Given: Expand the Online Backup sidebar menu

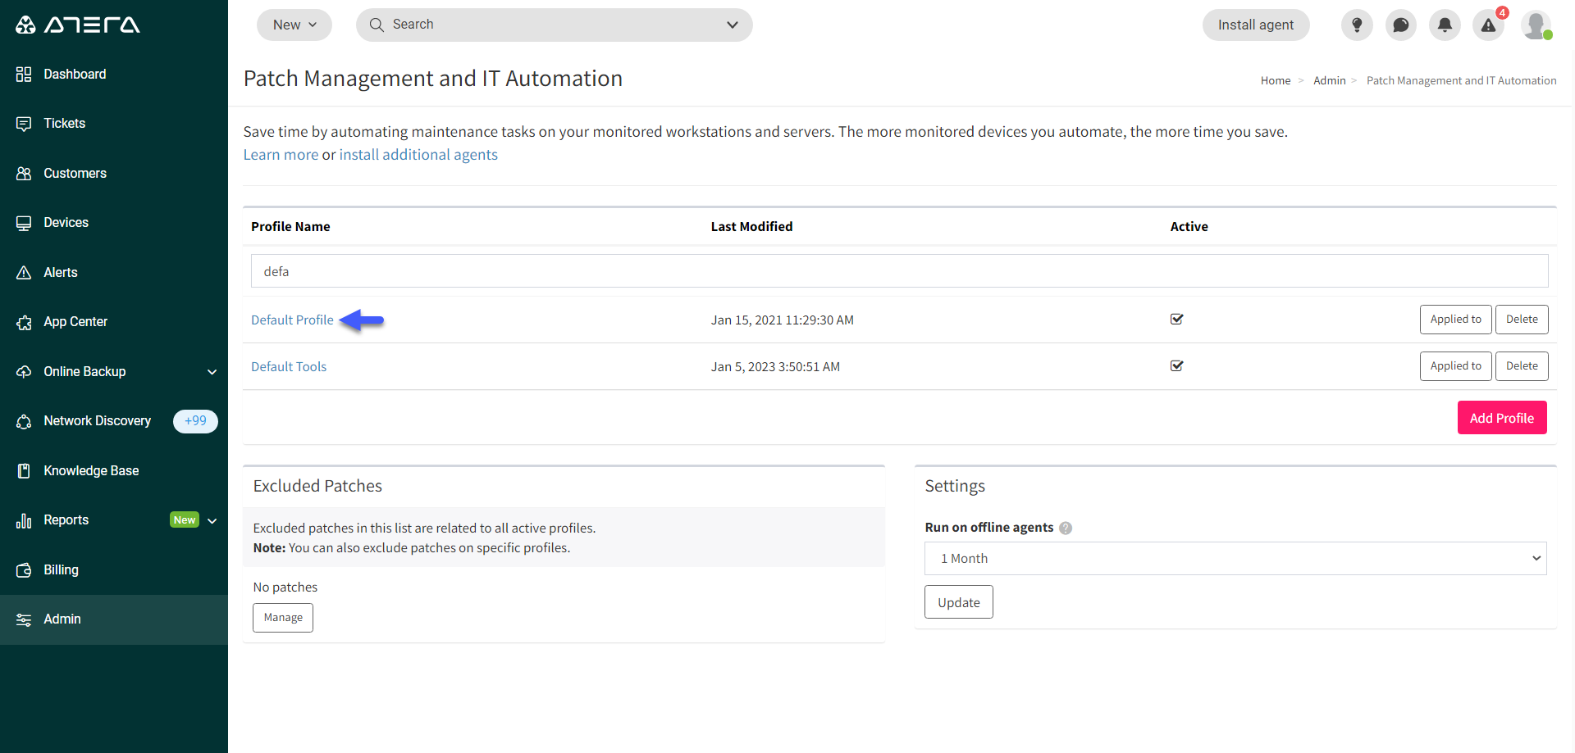Looking at the screenshot, I should click(212, 372).
